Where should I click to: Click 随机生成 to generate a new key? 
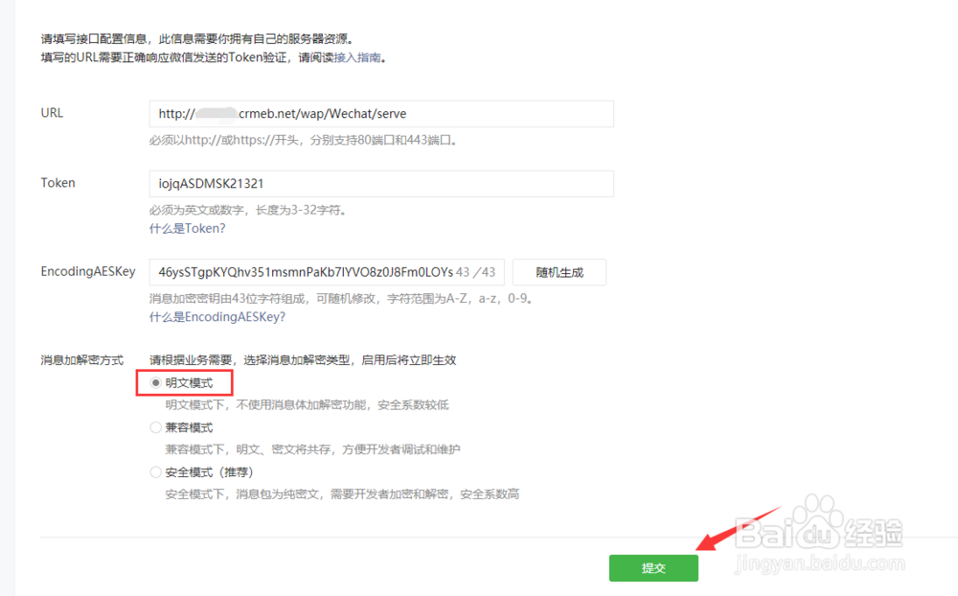pos(559,271)
